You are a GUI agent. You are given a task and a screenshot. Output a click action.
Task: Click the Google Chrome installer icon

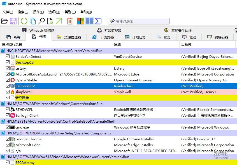[x=13, y=139]
